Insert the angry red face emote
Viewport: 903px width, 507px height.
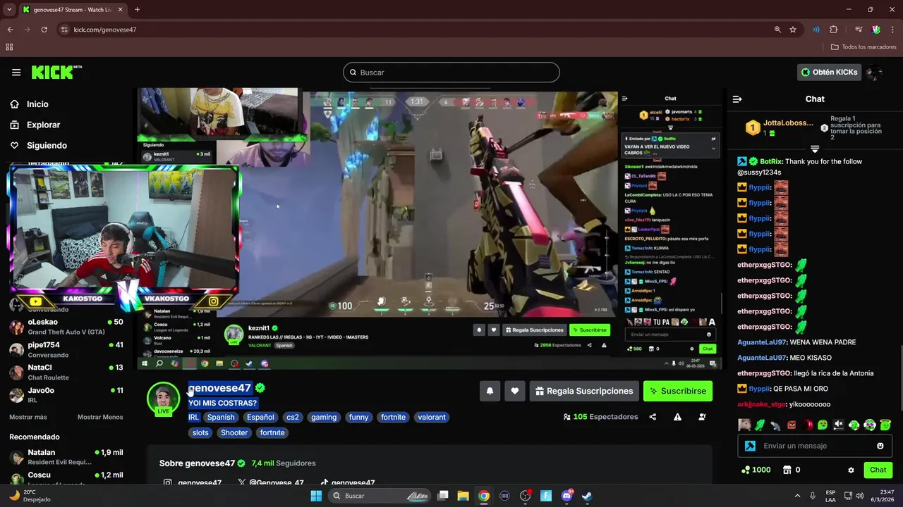792,425
